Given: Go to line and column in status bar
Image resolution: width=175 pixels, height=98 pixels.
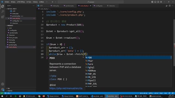Looking at the screenshot, I should (144, 93).
